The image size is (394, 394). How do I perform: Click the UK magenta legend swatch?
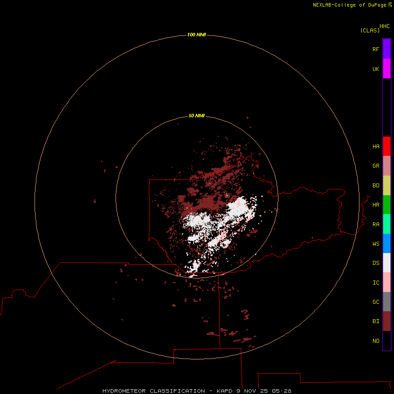[387, 69]
